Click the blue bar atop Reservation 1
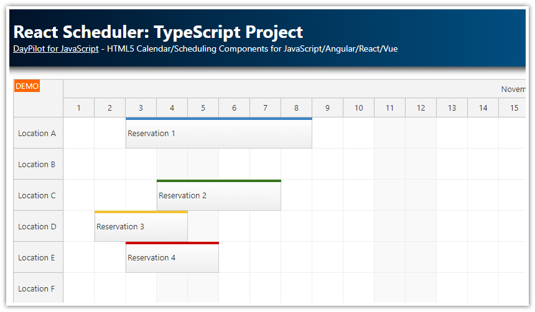The height and width of the screenshot is (312, 535). (218, 119)
